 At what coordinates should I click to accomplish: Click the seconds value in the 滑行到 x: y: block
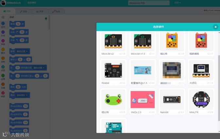pos(18,76)
